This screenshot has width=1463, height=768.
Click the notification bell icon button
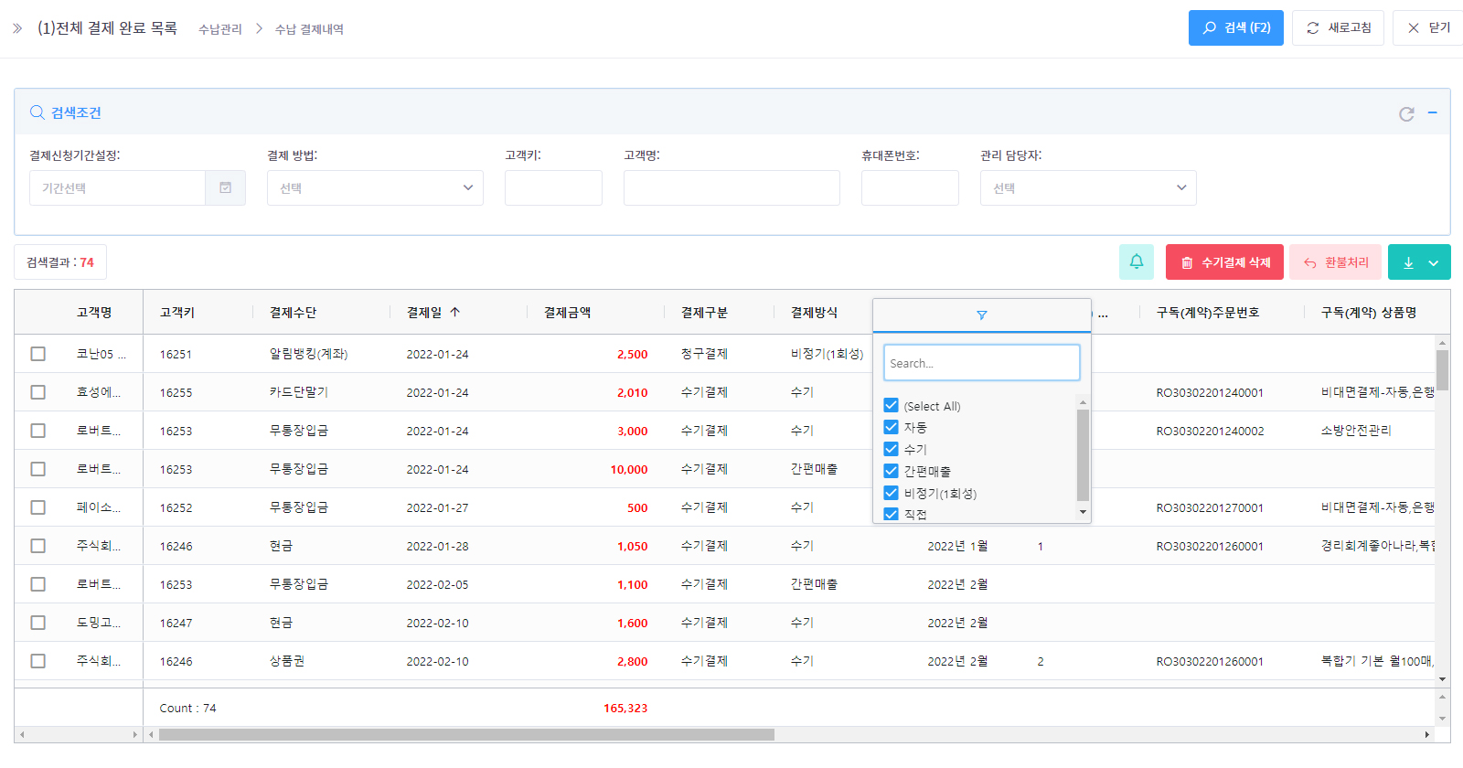pyautogui.click(x=1136, y=262)
